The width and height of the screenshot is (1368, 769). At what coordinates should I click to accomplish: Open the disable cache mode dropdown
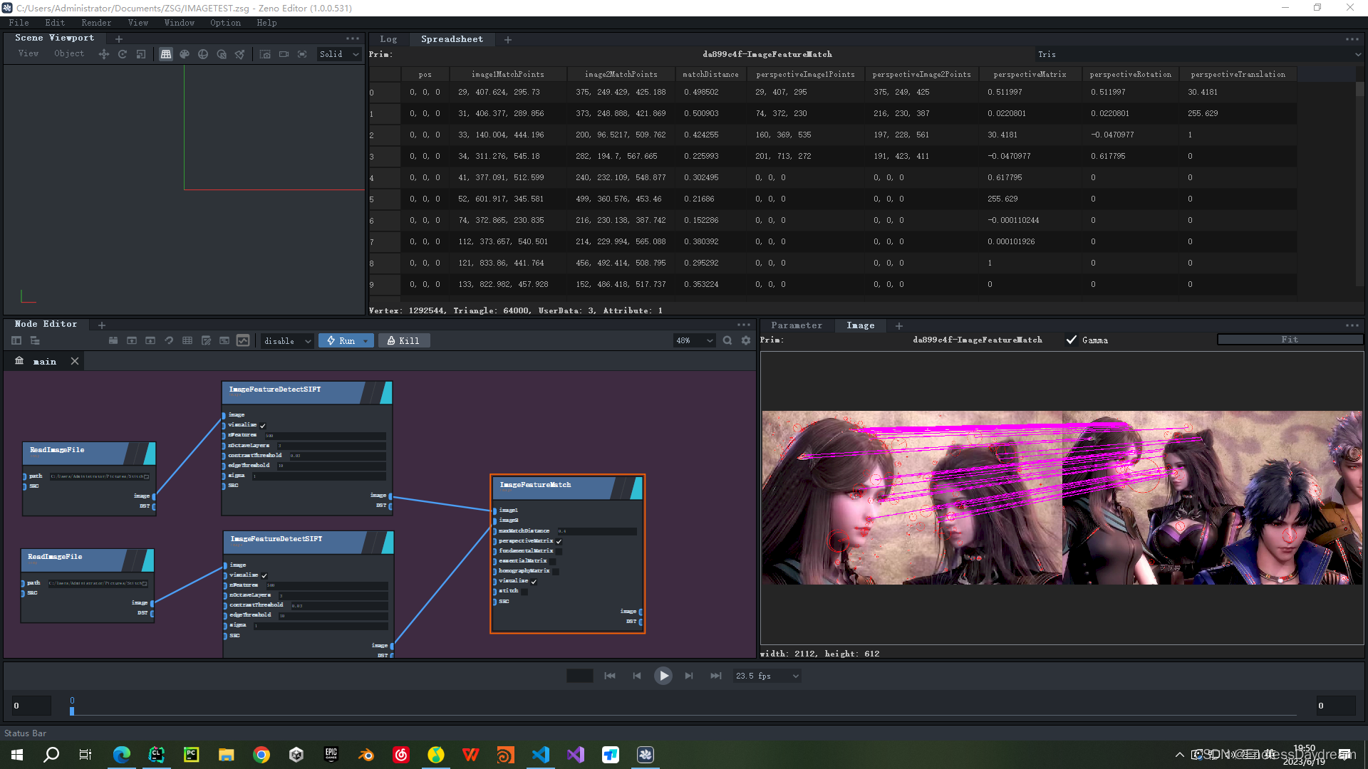[x=287, y=341]
